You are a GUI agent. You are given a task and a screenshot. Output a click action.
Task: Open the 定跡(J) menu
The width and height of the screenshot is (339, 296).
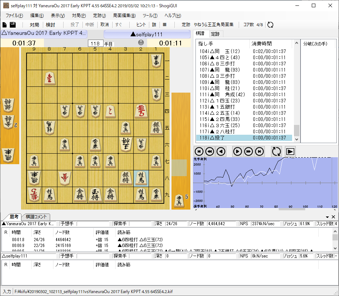click(x=100, y=16)
